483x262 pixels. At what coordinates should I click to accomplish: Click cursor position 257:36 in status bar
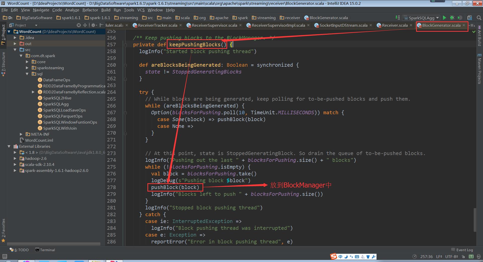[426, 257]
